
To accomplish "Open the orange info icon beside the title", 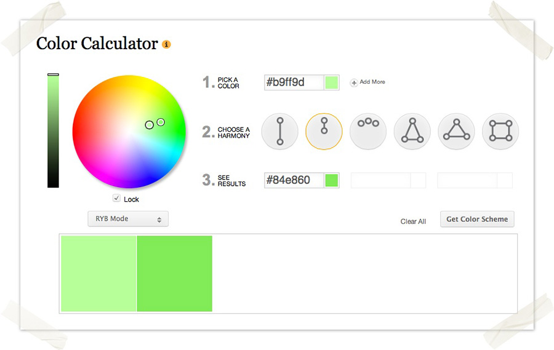I will coord(166,44).
